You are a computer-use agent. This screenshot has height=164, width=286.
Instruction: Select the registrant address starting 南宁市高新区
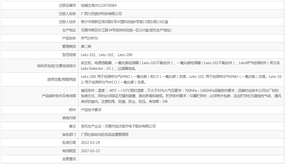pyautogui.click(x=125, y=22)
